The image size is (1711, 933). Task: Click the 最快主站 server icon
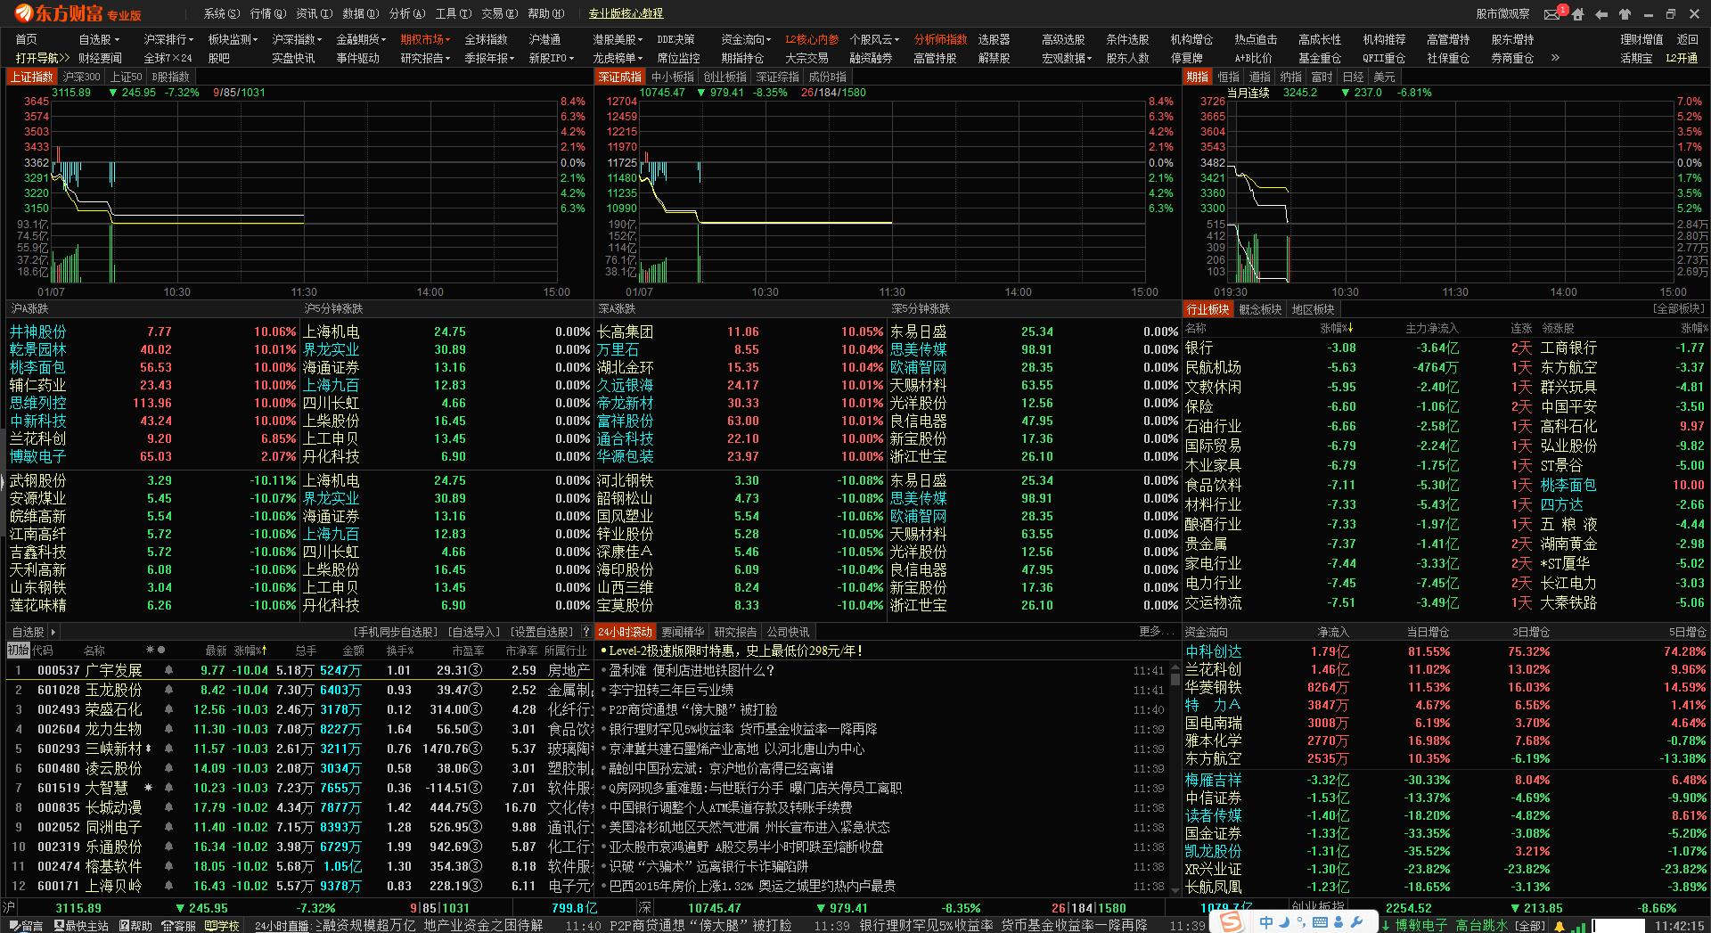tap(59, 926)
